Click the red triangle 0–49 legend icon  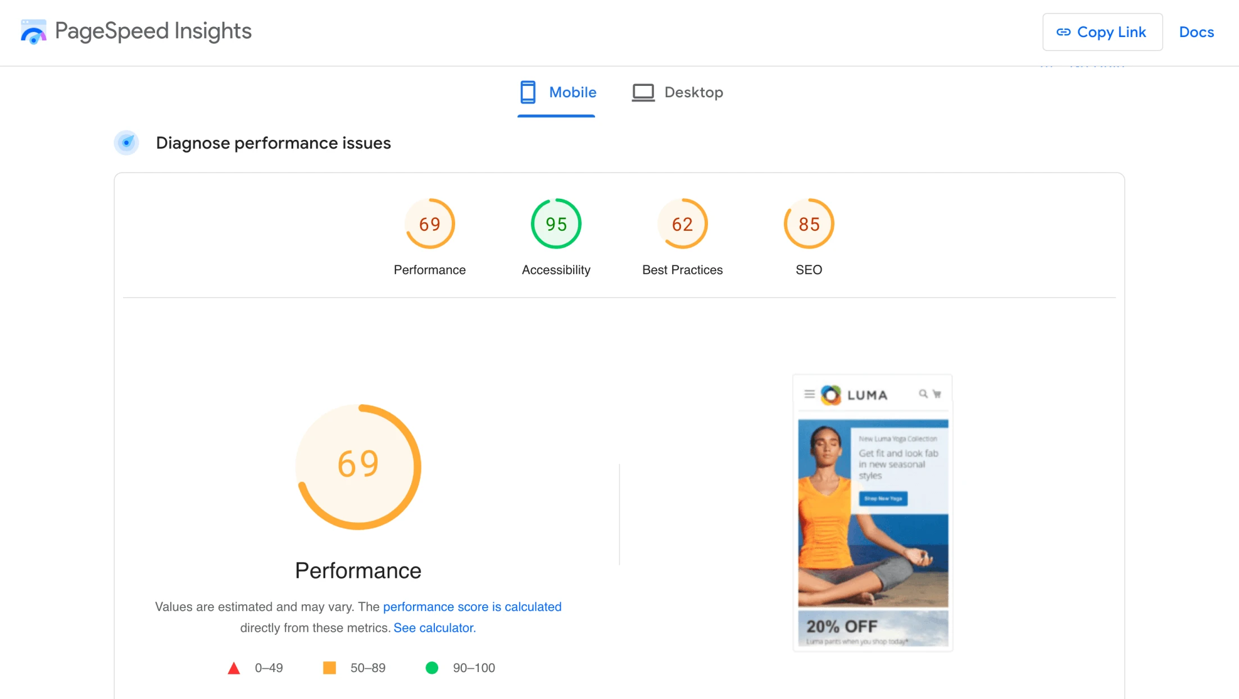point(234,668)
